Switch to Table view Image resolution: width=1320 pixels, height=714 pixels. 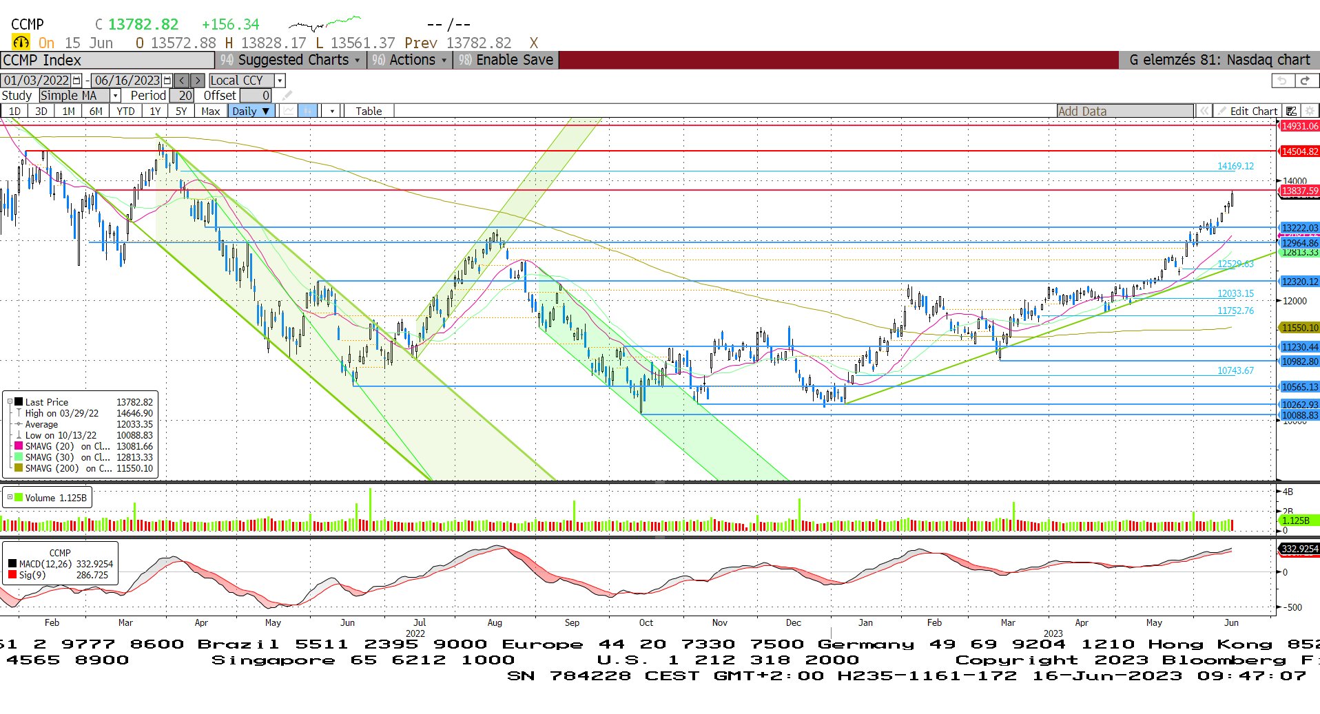click(x=369, y=111)
